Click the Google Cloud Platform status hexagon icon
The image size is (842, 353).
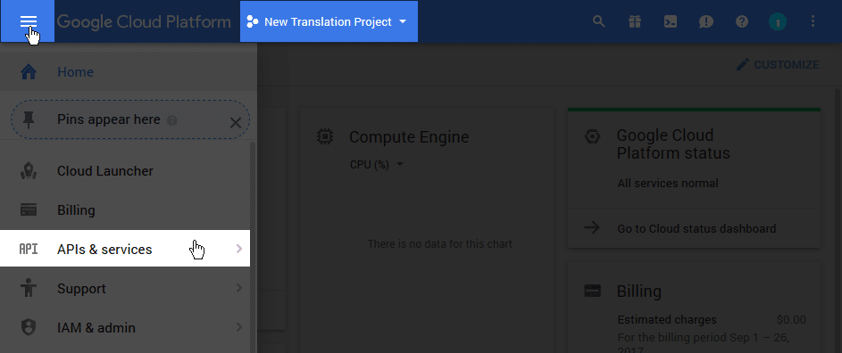pyautogui.click(x=592, y=136)
